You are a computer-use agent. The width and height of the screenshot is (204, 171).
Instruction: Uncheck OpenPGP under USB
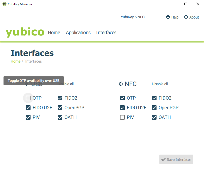(60, 108)
